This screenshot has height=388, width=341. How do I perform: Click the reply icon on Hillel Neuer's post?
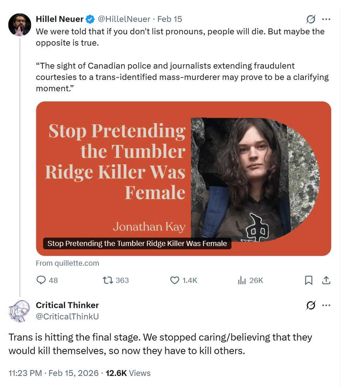(x=42, y=280)
